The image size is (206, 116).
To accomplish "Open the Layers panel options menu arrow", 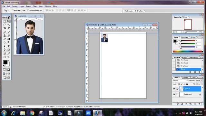I will (202, 77).
